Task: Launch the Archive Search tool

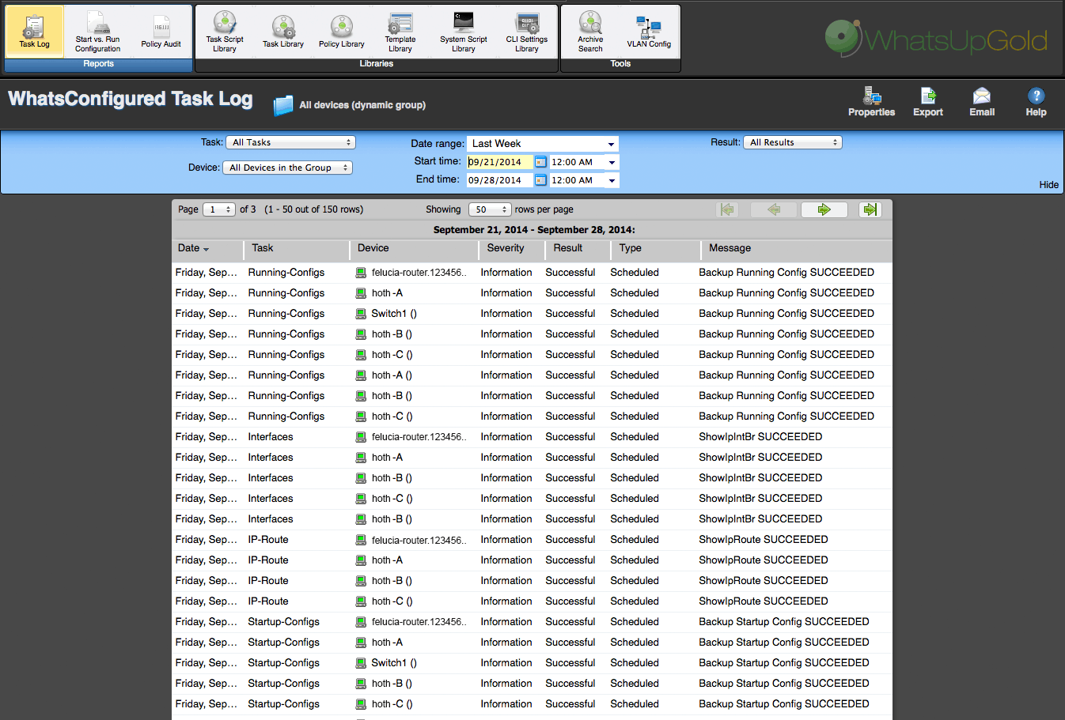Action: tap(589, 32)
